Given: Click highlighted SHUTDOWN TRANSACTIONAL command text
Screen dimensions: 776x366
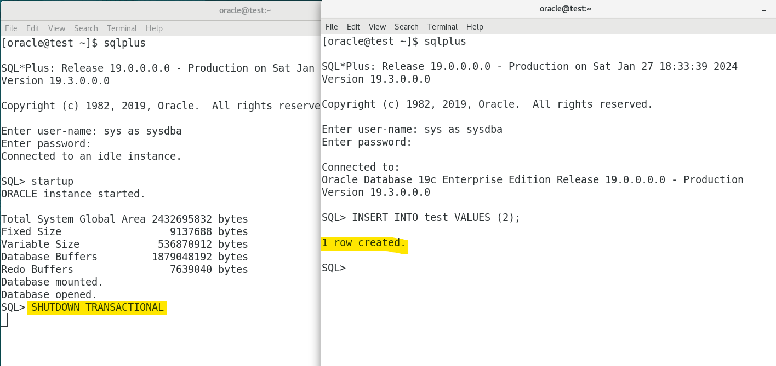Looking at the screenshot, I should pos(98,307).
